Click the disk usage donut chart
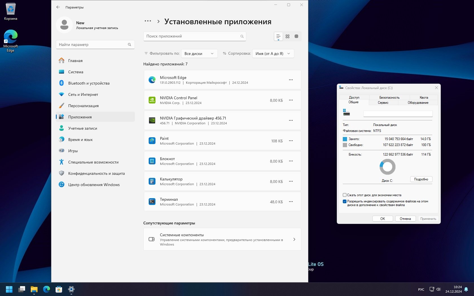 click(387, 167)
